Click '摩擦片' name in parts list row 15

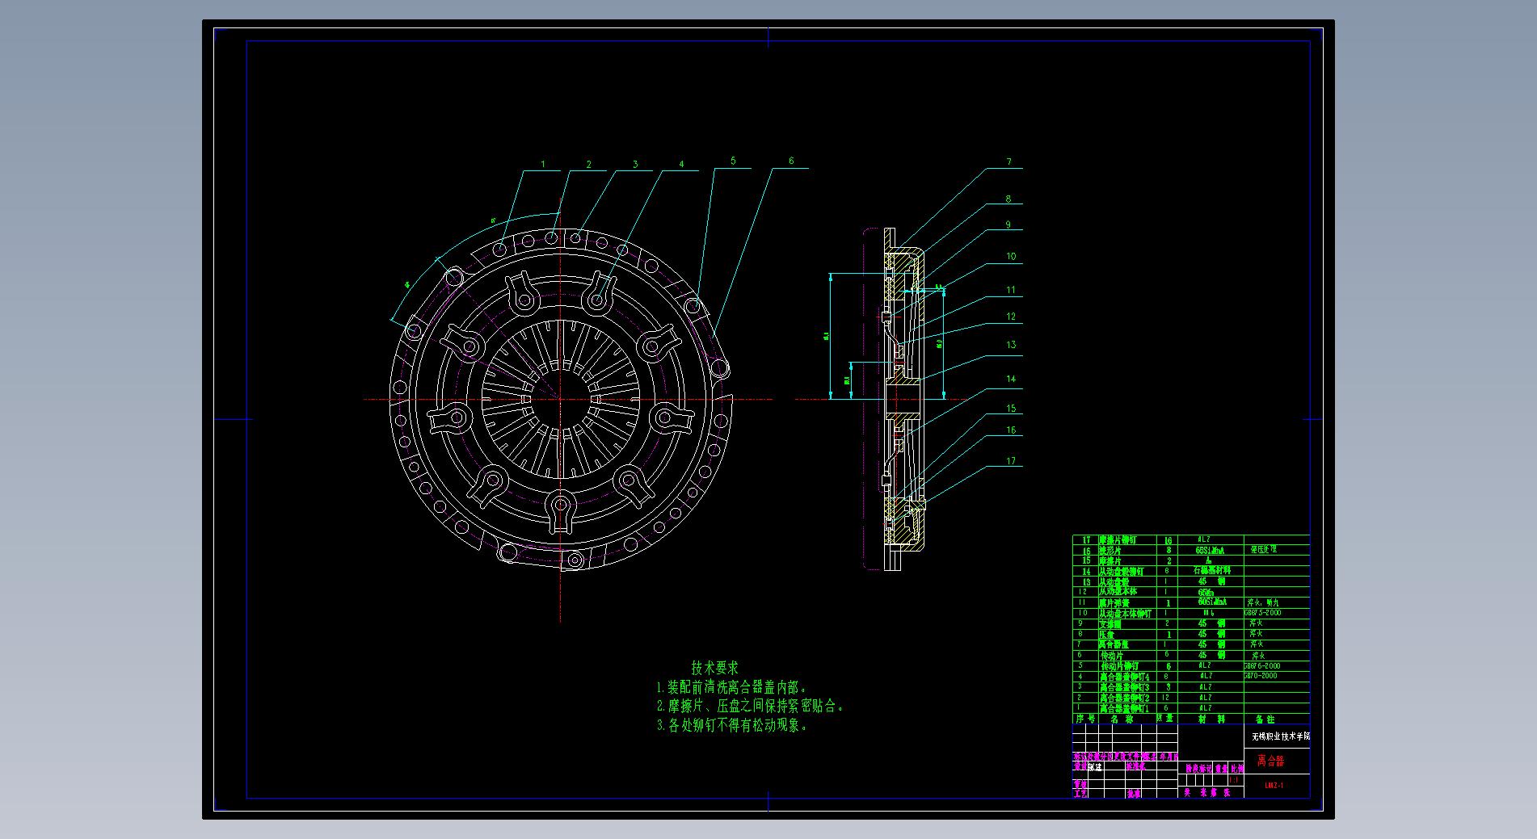tap(1110, 561)
